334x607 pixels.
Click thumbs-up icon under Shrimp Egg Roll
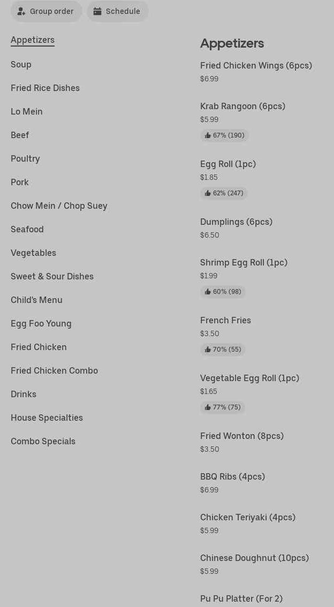[x=208, y=292]
